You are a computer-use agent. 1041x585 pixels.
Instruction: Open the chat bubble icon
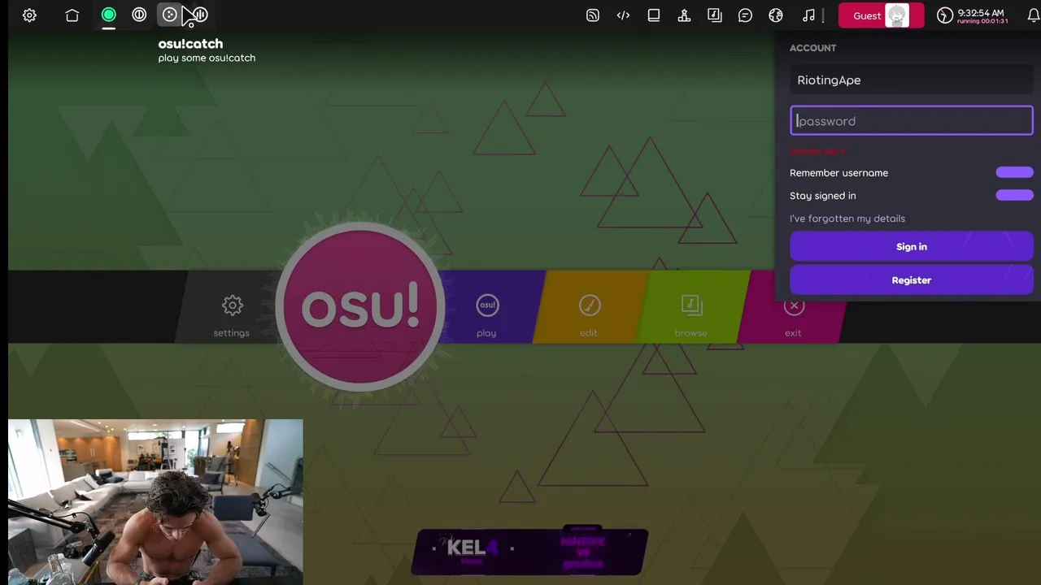pos(745,15)
